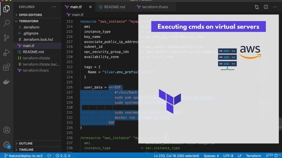Viewport: 282px width, 158px height.
Task: Open the Docker view icon
Action: 7,82
